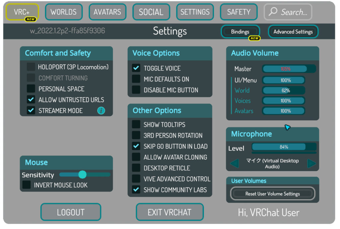Select next microphone device arrow
This screenshot has height=229, width=340.
coord(311,163)
